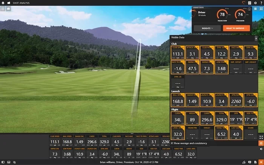The height and width of the screenshot is (165, 264).
Task: Open the help question mark
Action: click(261, 3)
